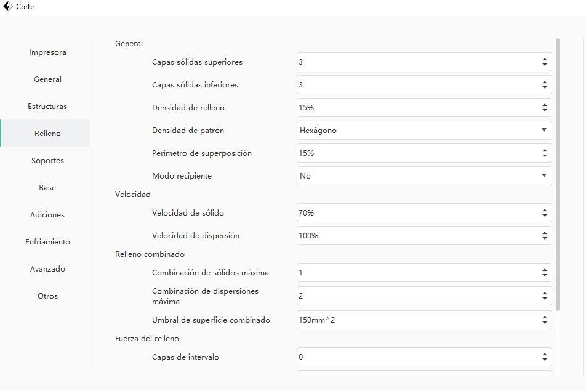586x391 pixels.
Task: Open the Impresora settings tab
Action: pyautogui.click(x=47, y=52)
